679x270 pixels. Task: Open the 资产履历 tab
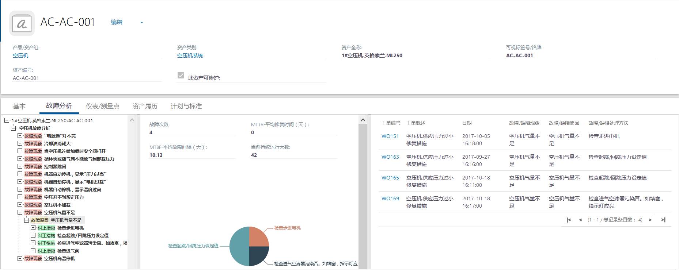145,106
